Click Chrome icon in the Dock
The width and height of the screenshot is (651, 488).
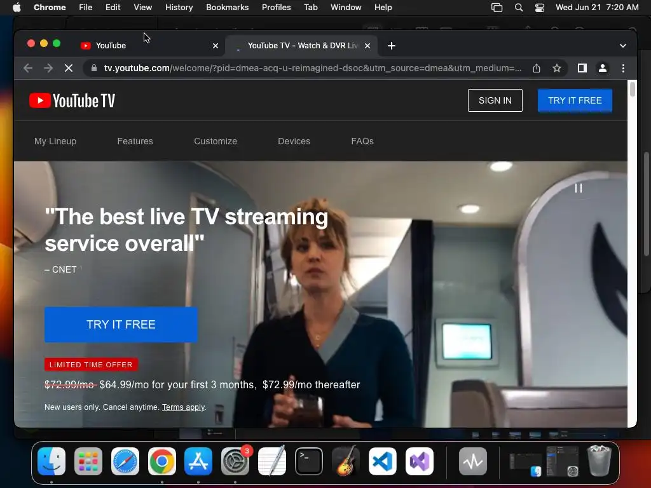coord(162,461)
